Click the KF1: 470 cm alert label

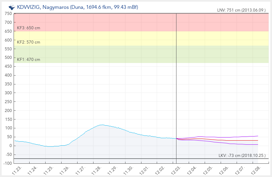click(x=29, y=60)
